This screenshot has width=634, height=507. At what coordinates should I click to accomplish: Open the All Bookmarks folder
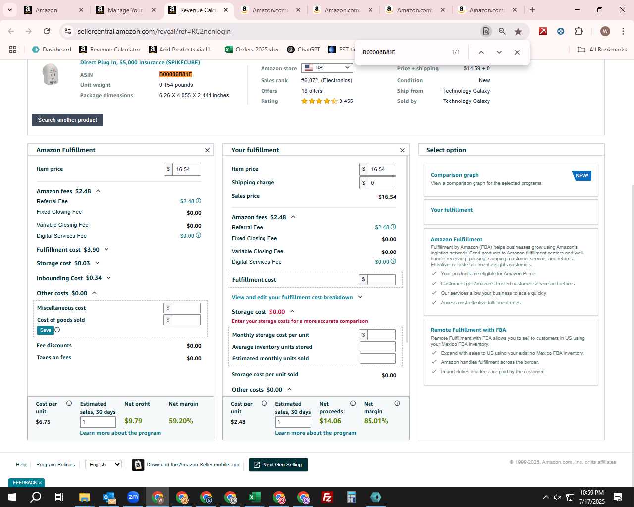(x=602, y=50)
